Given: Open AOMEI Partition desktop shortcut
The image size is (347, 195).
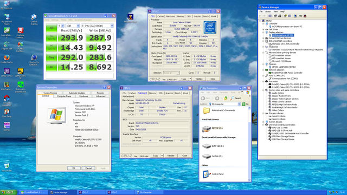Looking at the screenshot, I should tap(21, 47).
